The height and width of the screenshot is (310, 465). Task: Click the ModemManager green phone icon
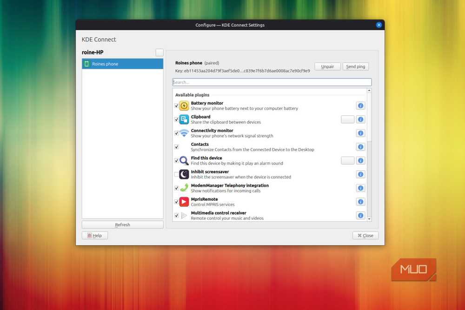184,188
